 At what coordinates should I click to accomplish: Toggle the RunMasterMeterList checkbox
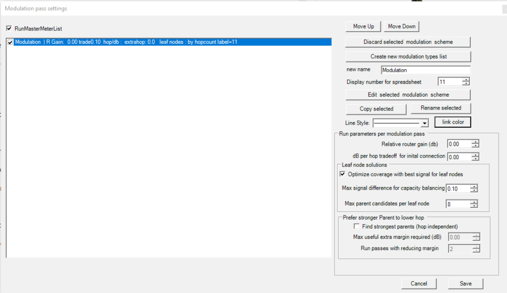tap(9, 29)
